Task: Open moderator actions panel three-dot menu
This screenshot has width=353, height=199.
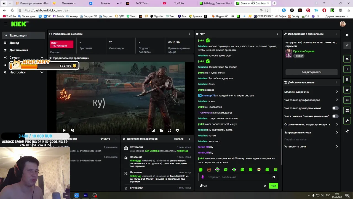Action: (189, 139)
